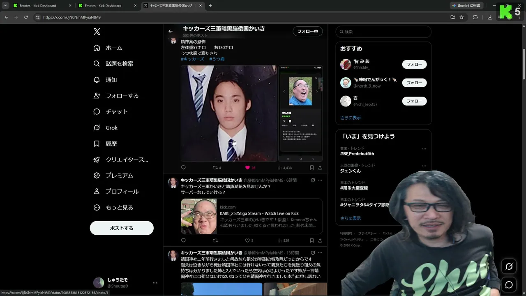Repost the post with 4 reposts

click(x=217, y=168)
